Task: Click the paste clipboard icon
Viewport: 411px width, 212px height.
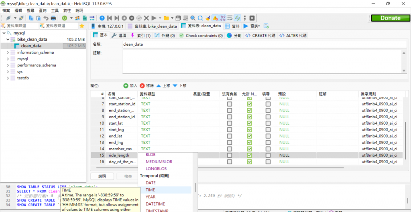Action: [38, 18]
